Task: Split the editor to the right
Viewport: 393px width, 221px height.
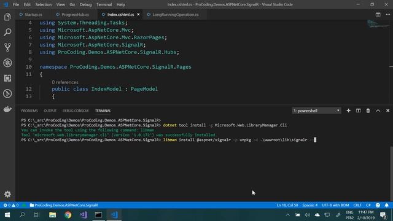Action: point(378,15)
